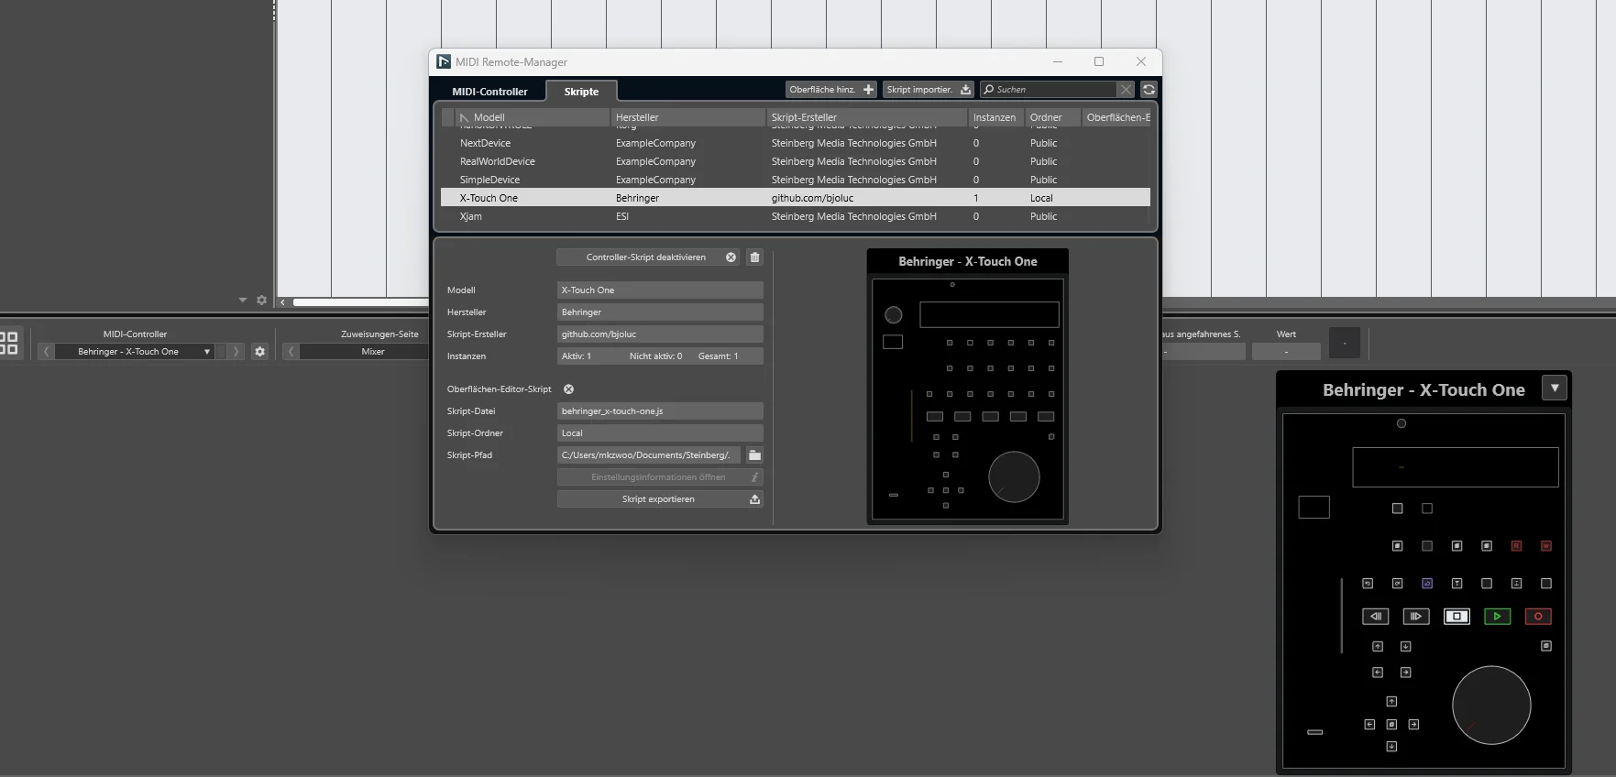Go to the previous MIDI controller with left chevron
This screenshot has height=777, width=1616.
(46, 352)
